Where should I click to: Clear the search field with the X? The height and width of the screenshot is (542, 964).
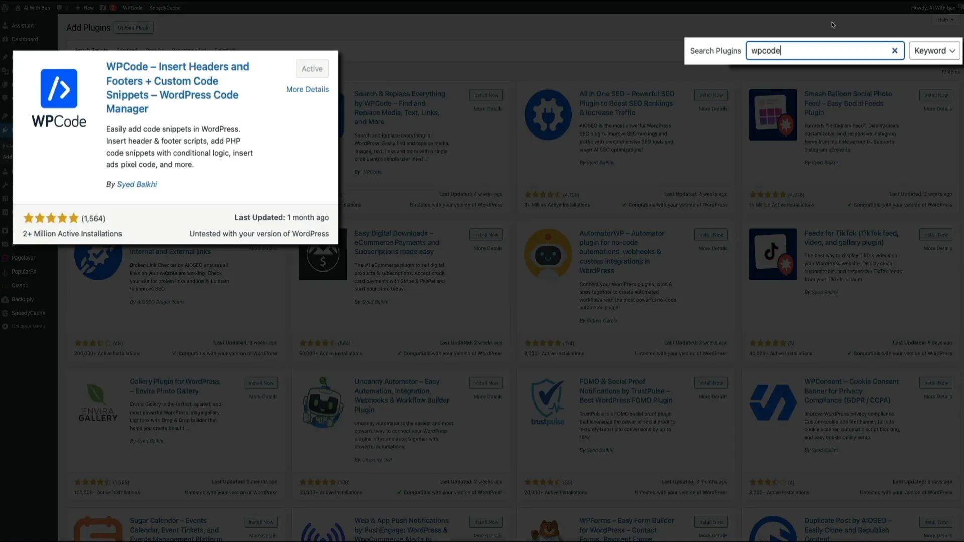(894, 51)
